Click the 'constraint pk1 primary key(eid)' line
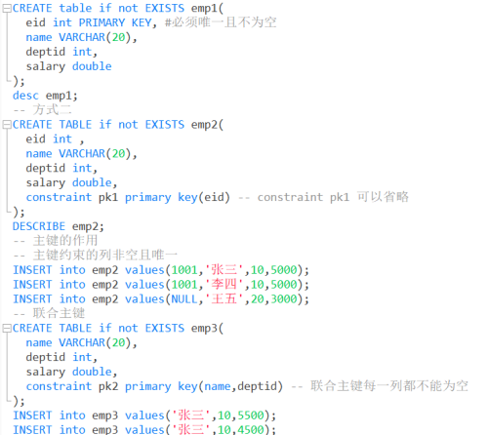Image resolution: width=488 pixels, height=435 pixels. pos(128,197)
